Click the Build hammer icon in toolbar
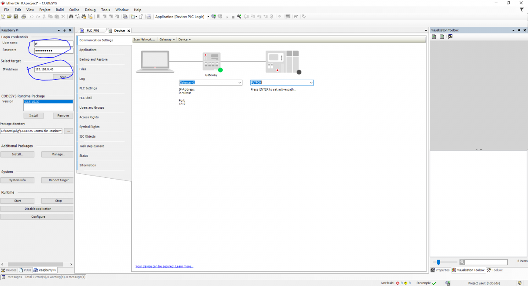The width and height of the screenshot is (528, 286). click(x=239, y=17)
